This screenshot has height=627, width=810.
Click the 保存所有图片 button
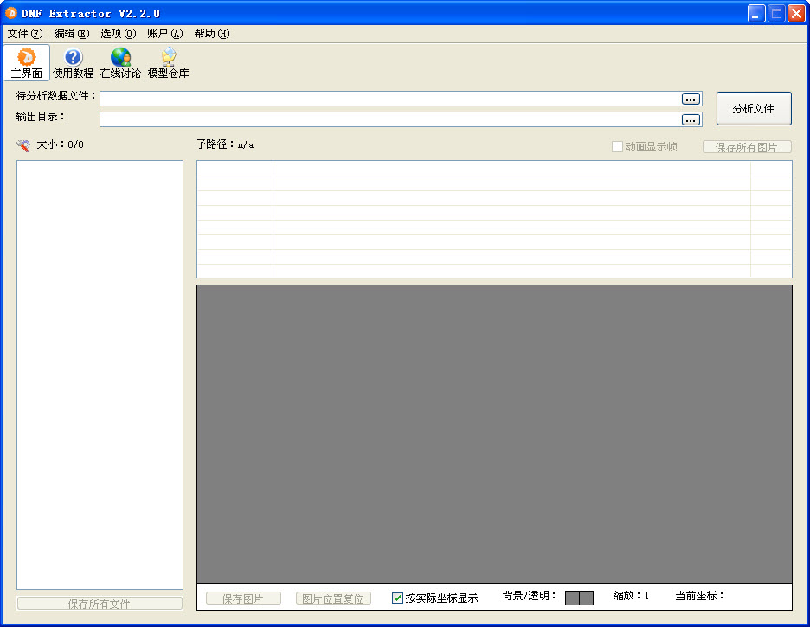[x=747, y=147]
